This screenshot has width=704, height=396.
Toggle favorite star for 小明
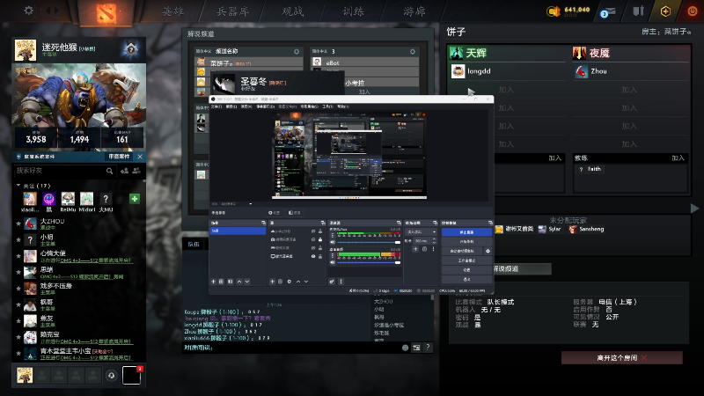[18, 239]
